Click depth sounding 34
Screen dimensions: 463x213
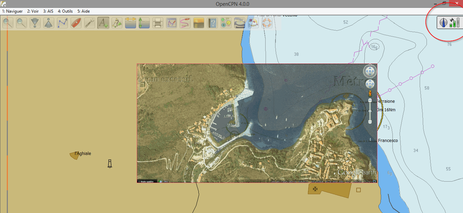(416, 151)
